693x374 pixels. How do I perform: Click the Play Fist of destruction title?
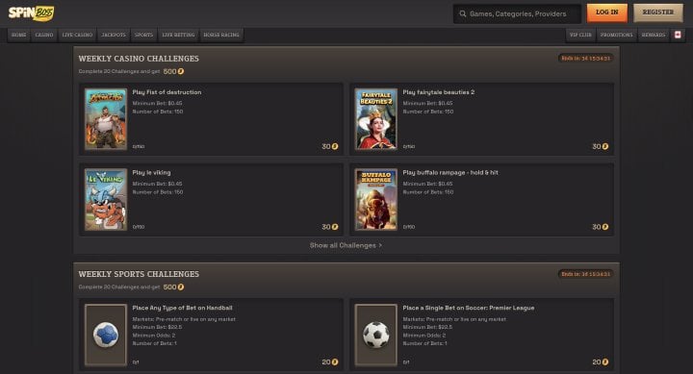pyautogui.click(x=167, y=92)
